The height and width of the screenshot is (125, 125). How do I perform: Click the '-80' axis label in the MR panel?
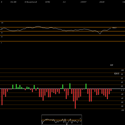pos(122,106)
